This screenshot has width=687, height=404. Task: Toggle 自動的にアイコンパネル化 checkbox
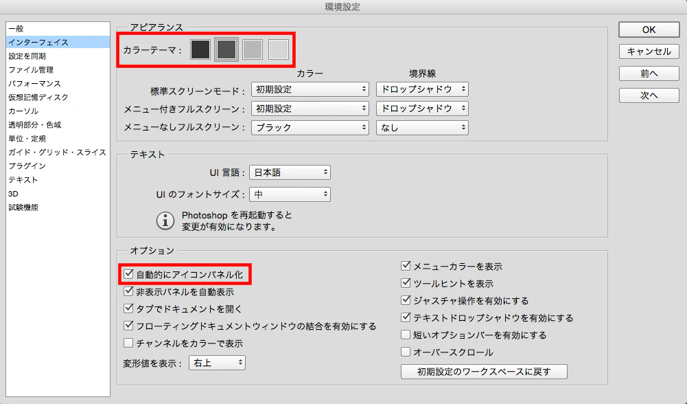(x=128, y=274)
